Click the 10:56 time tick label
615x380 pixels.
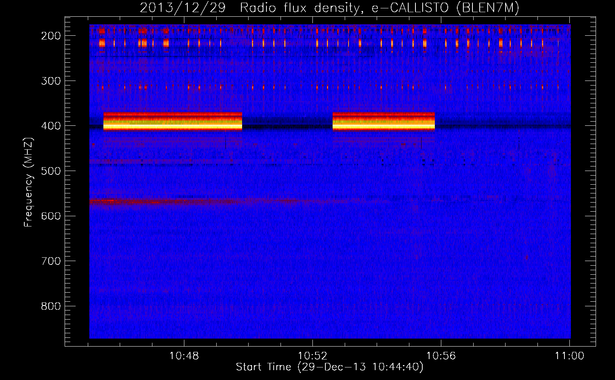tap(441, 356)
